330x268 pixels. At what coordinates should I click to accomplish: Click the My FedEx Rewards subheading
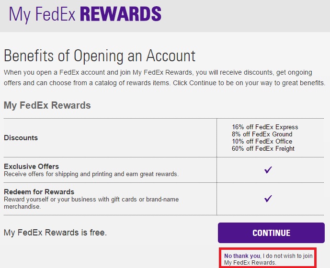point(47,105)
